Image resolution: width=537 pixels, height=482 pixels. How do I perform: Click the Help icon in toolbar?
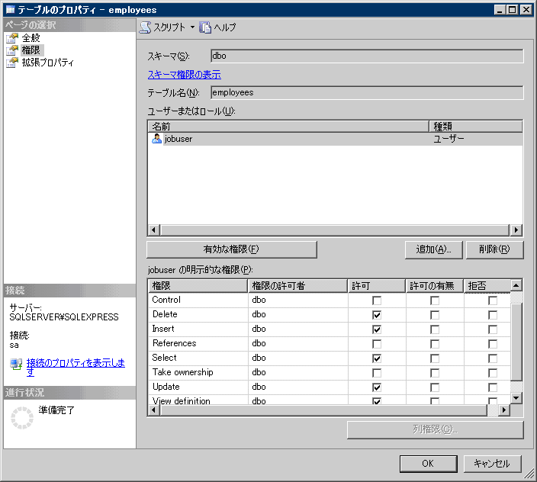pos(205,27)
